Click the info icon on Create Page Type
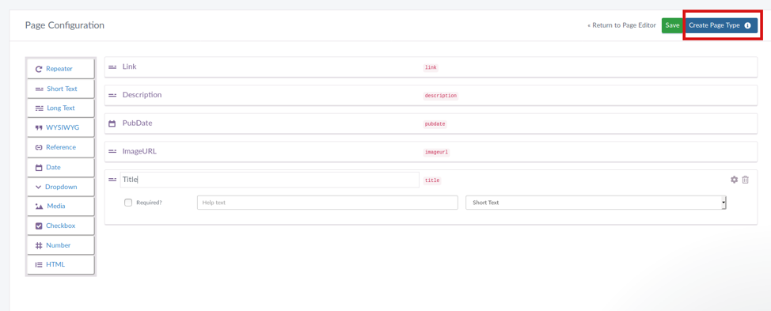The width and height of the screenshot is (771, 311). click(x=747, y=25)
